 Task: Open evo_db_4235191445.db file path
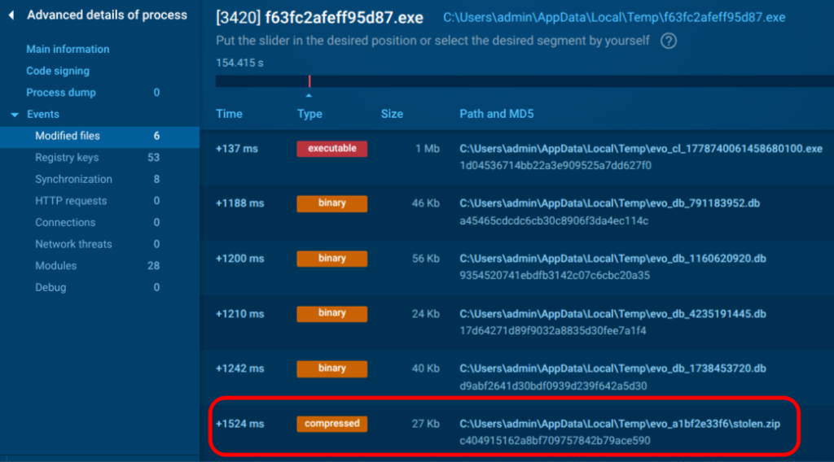(x=612, y=314)
